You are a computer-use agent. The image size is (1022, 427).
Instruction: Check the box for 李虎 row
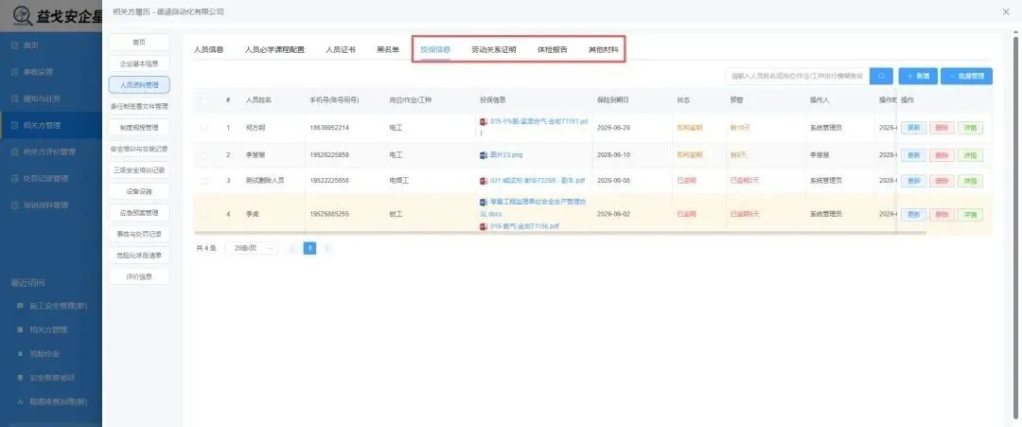(x=204, y=214)
